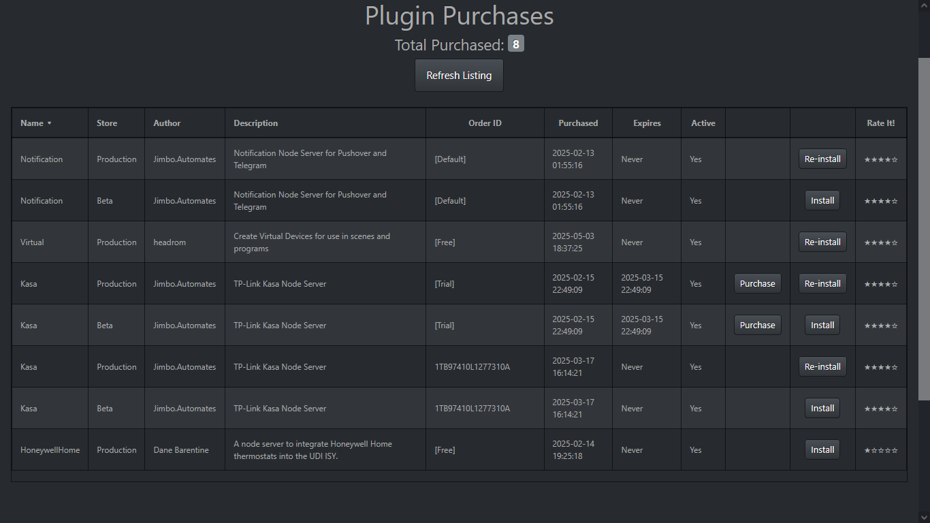This screenshot has width=930, height=523.
Task: Rate the Virtual plugin using its stars
Action: coord(880,242)
